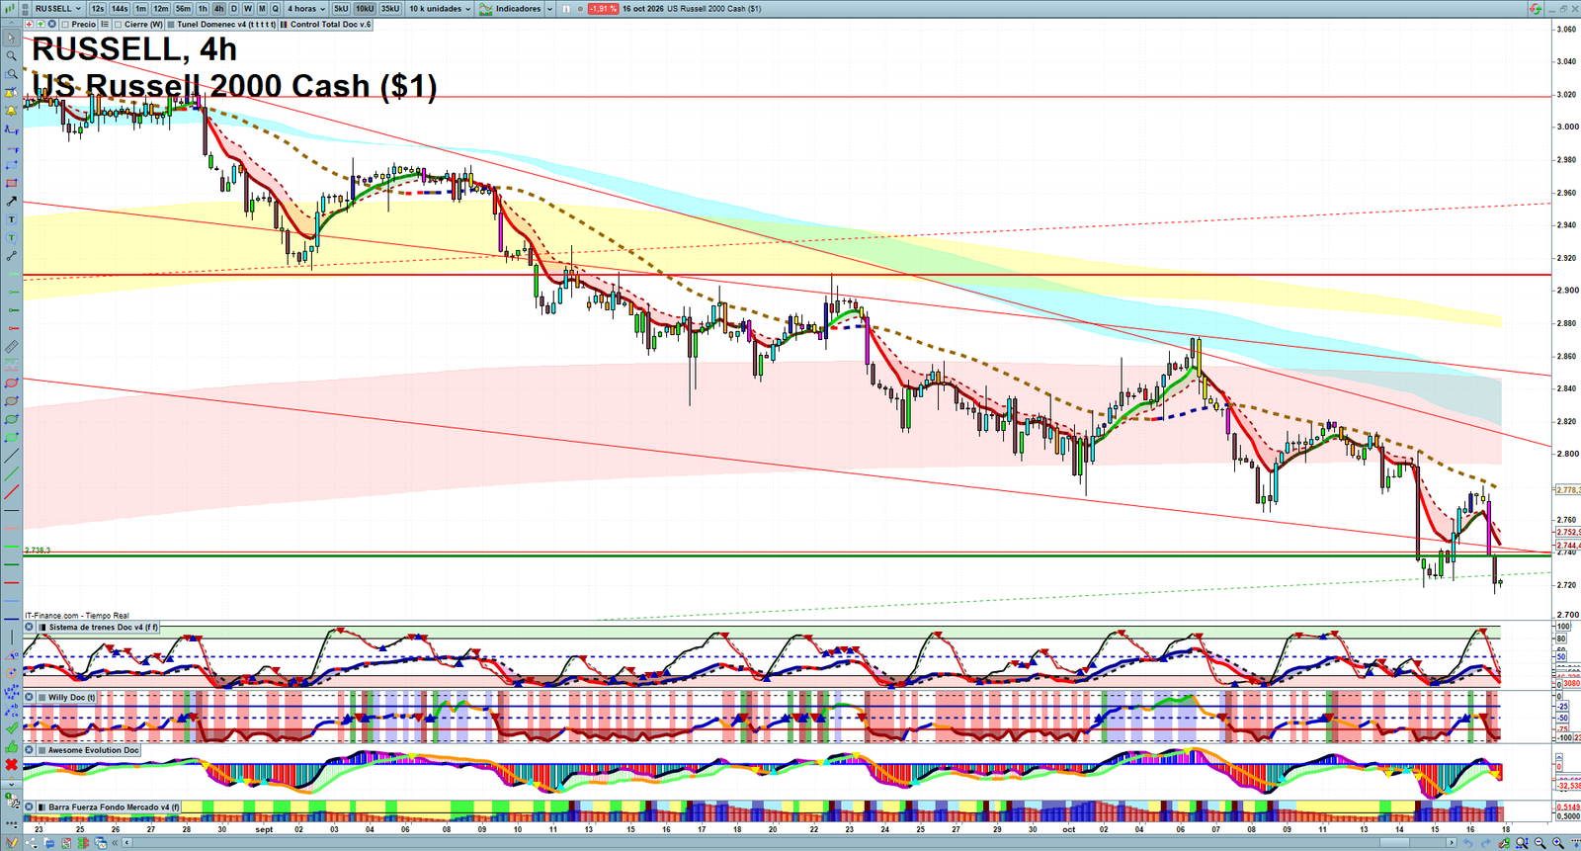Click zoom out magnifier at bottom right
1581x851 pixels.
(1540, 842)
